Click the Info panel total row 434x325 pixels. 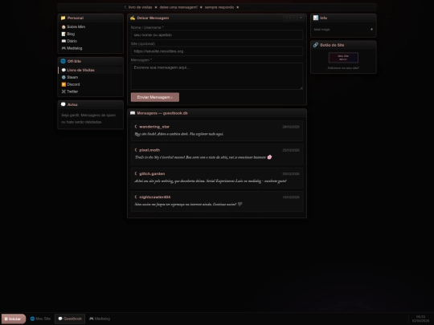343,30
